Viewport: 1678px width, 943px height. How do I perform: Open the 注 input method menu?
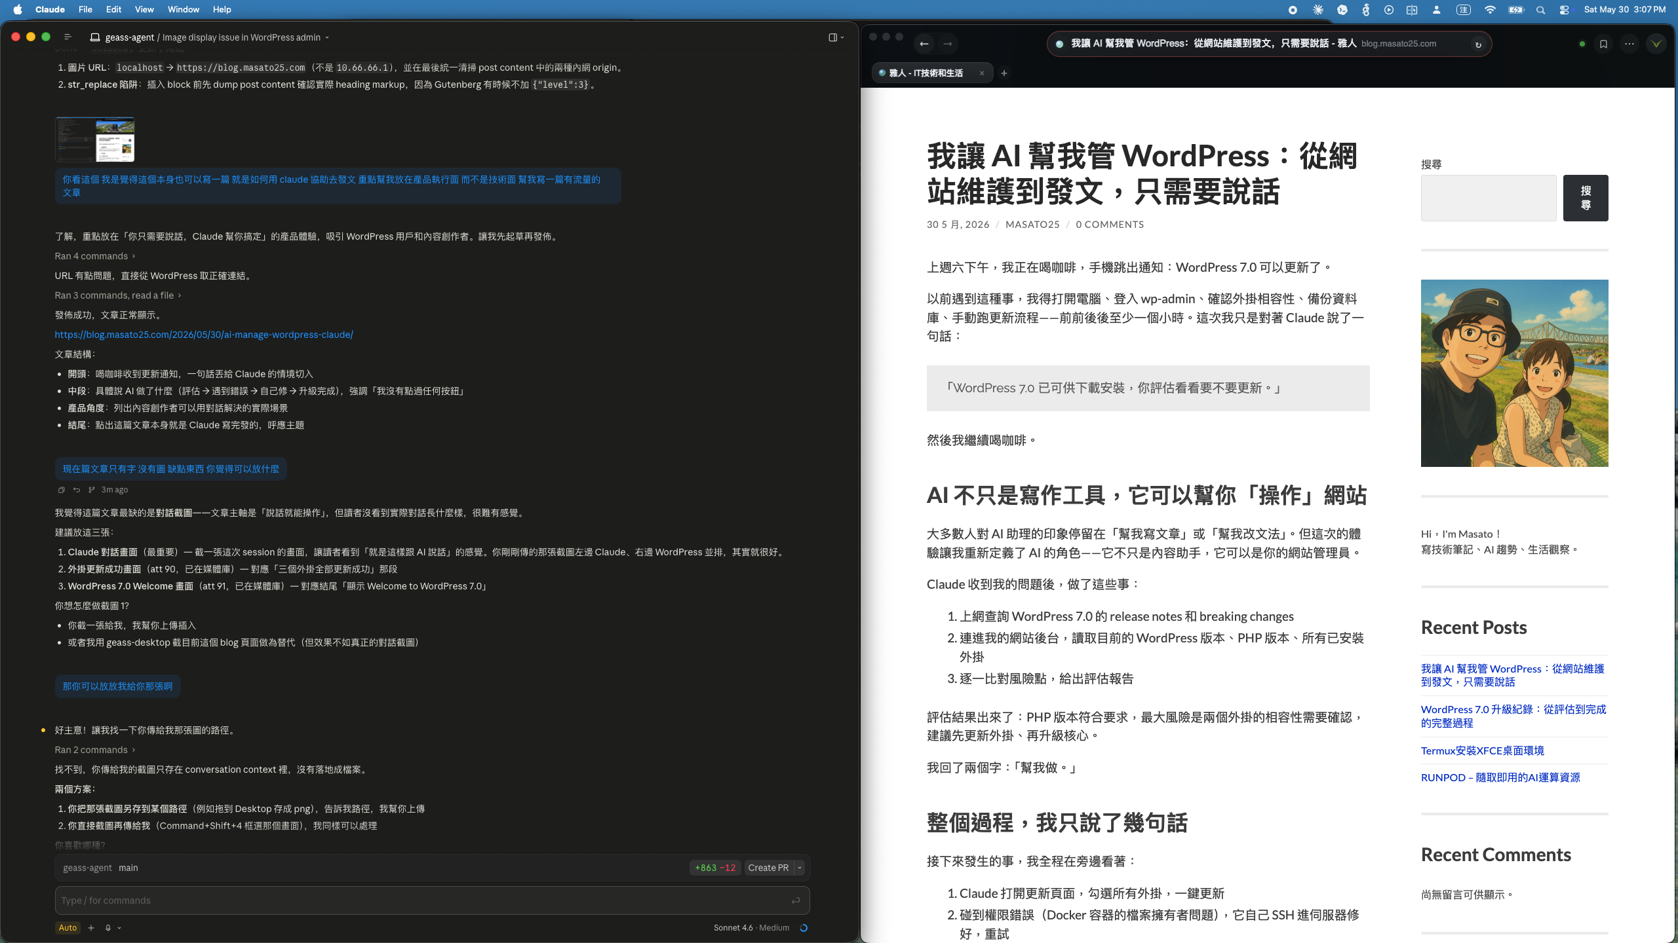[1463, 10]
